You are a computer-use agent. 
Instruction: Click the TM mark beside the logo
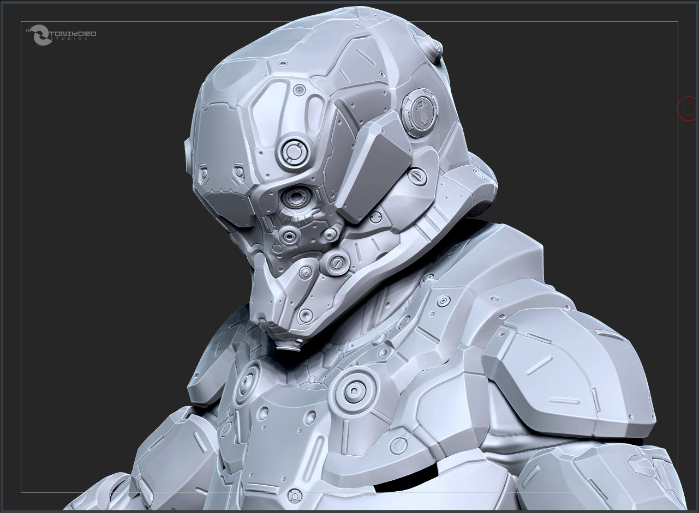pyautogui.click(x=29, y=31)
